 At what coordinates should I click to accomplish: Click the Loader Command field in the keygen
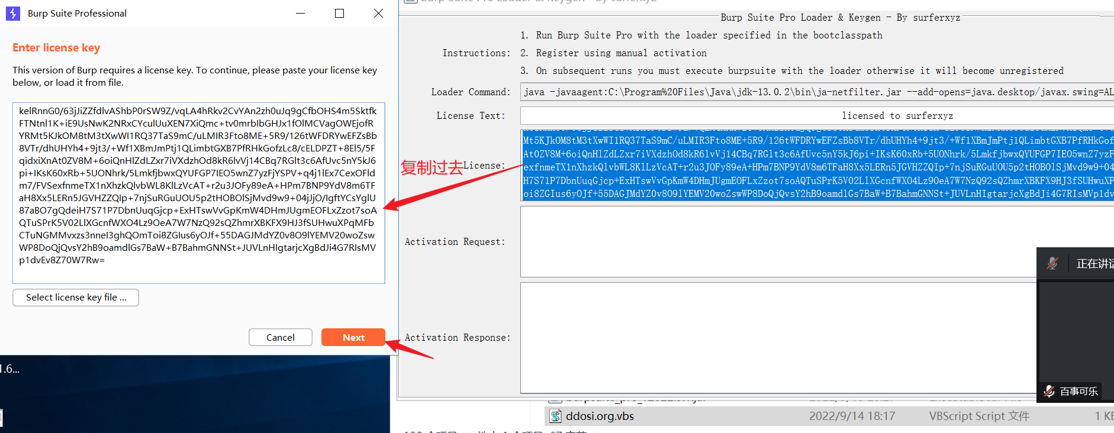(817, 92)
